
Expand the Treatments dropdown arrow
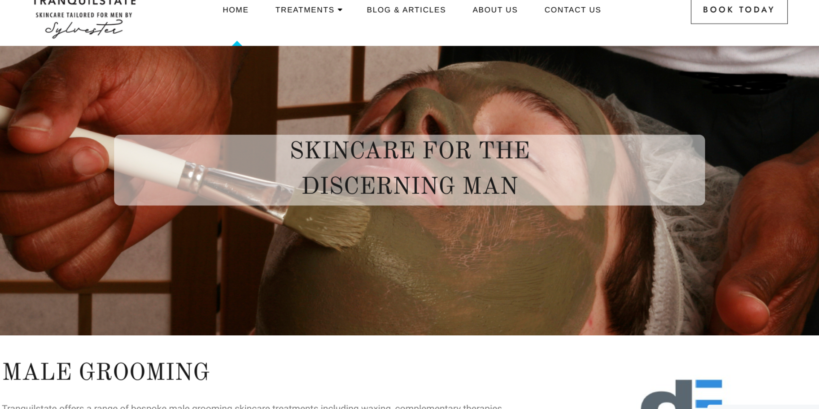(x=340, y=10)
